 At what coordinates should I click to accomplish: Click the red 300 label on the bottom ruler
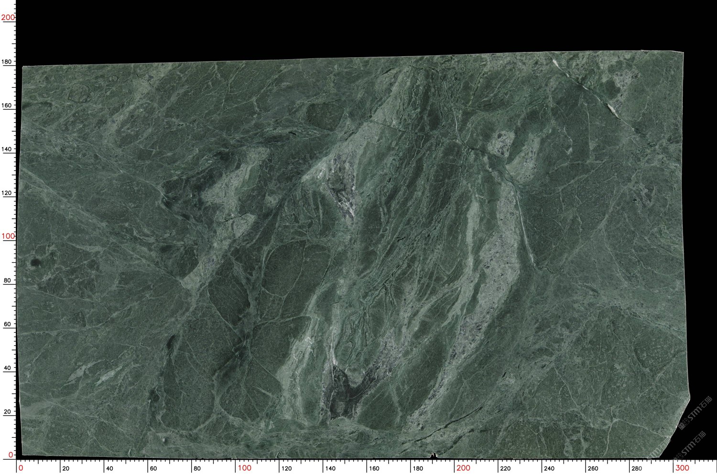coord(682,468)
